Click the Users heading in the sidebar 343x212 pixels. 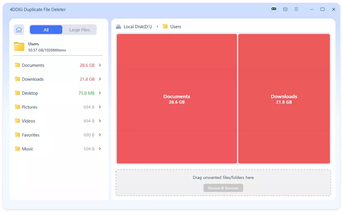click(33, 44)
